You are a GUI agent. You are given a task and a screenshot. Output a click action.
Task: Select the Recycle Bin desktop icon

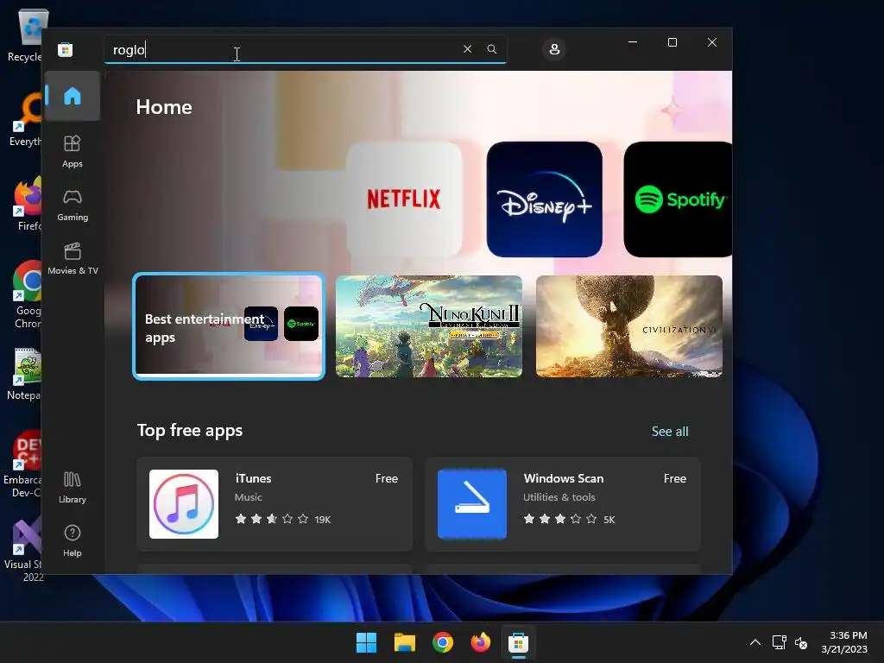(x=26, y=35)
